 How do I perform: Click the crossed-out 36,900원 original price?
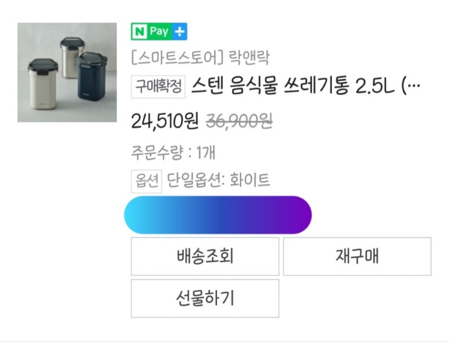click(239, 121)
